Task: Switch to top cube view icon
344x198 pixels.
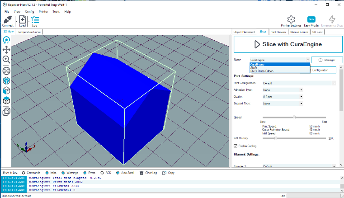Action: pyautogui.click(x=6, y=100)
